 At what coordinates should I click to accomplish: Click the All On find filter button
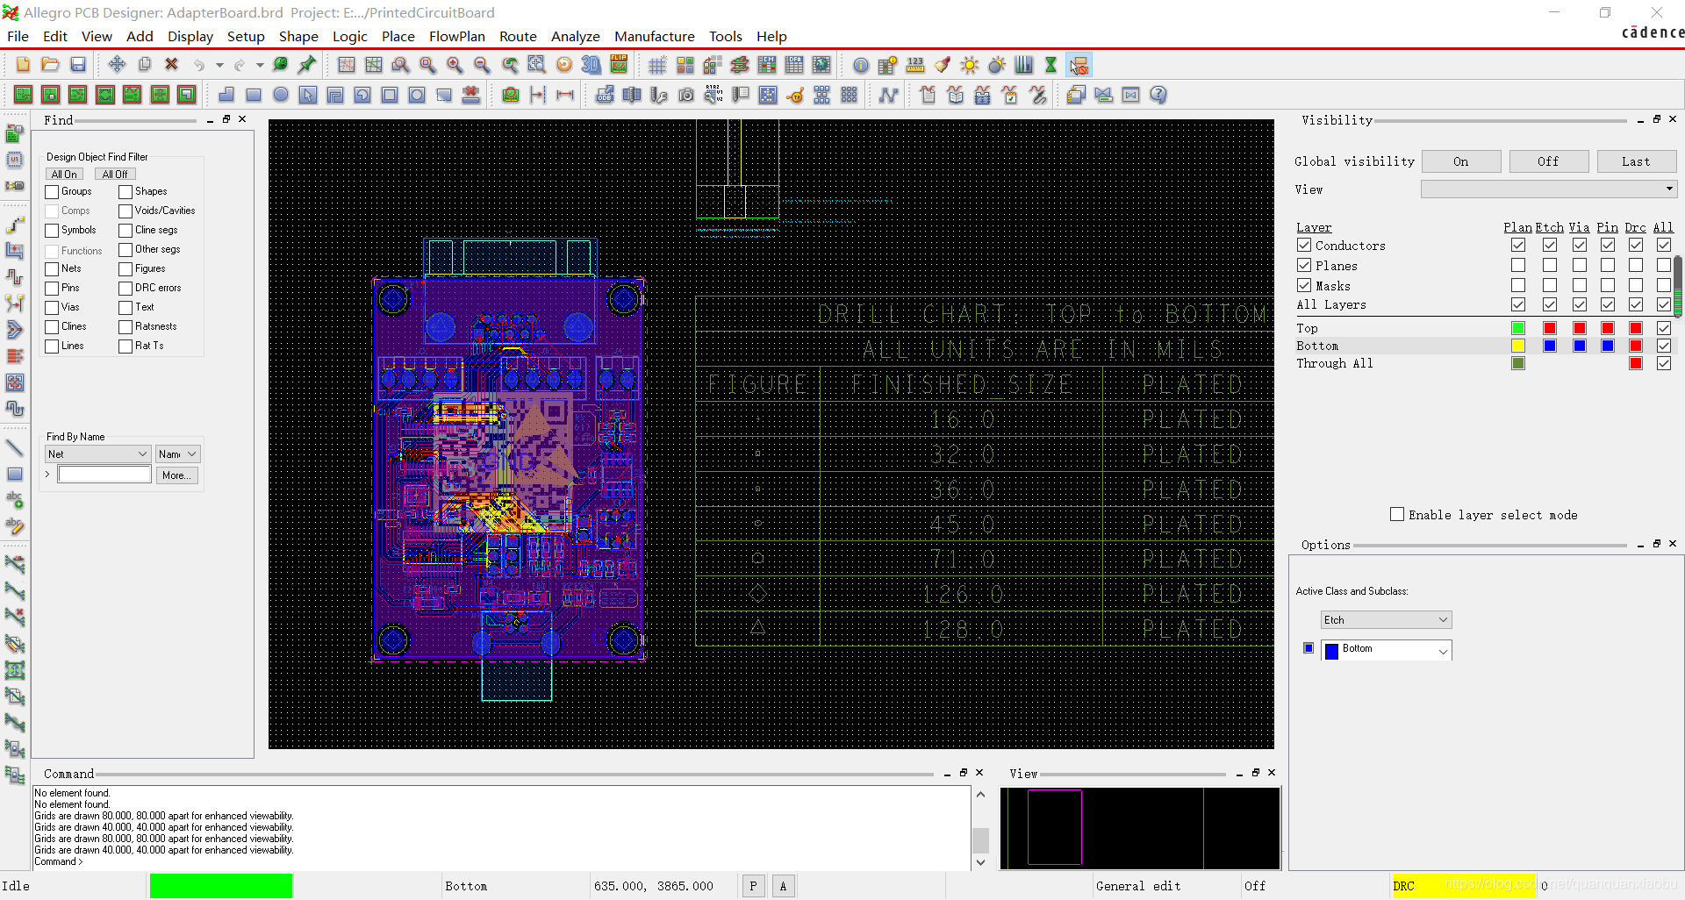coord(64,175)
